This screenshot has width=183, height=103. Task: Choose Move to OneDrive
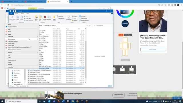pos(22,27)
